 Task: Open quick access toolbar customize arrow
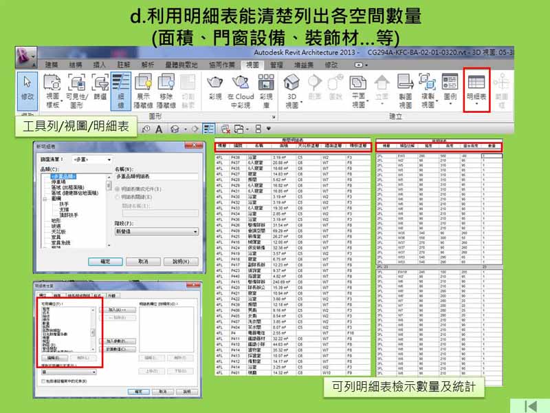[x=268, y=129]
